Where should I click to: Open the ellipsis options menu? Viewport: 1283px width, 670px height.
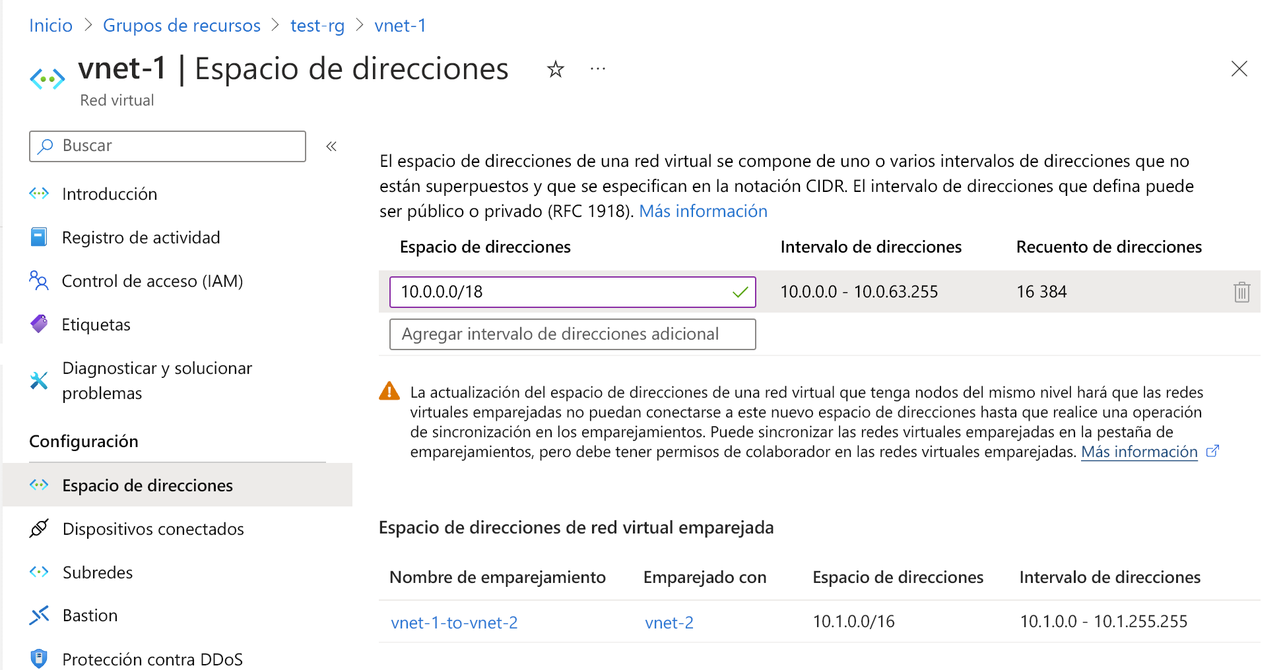click(598, 69)
